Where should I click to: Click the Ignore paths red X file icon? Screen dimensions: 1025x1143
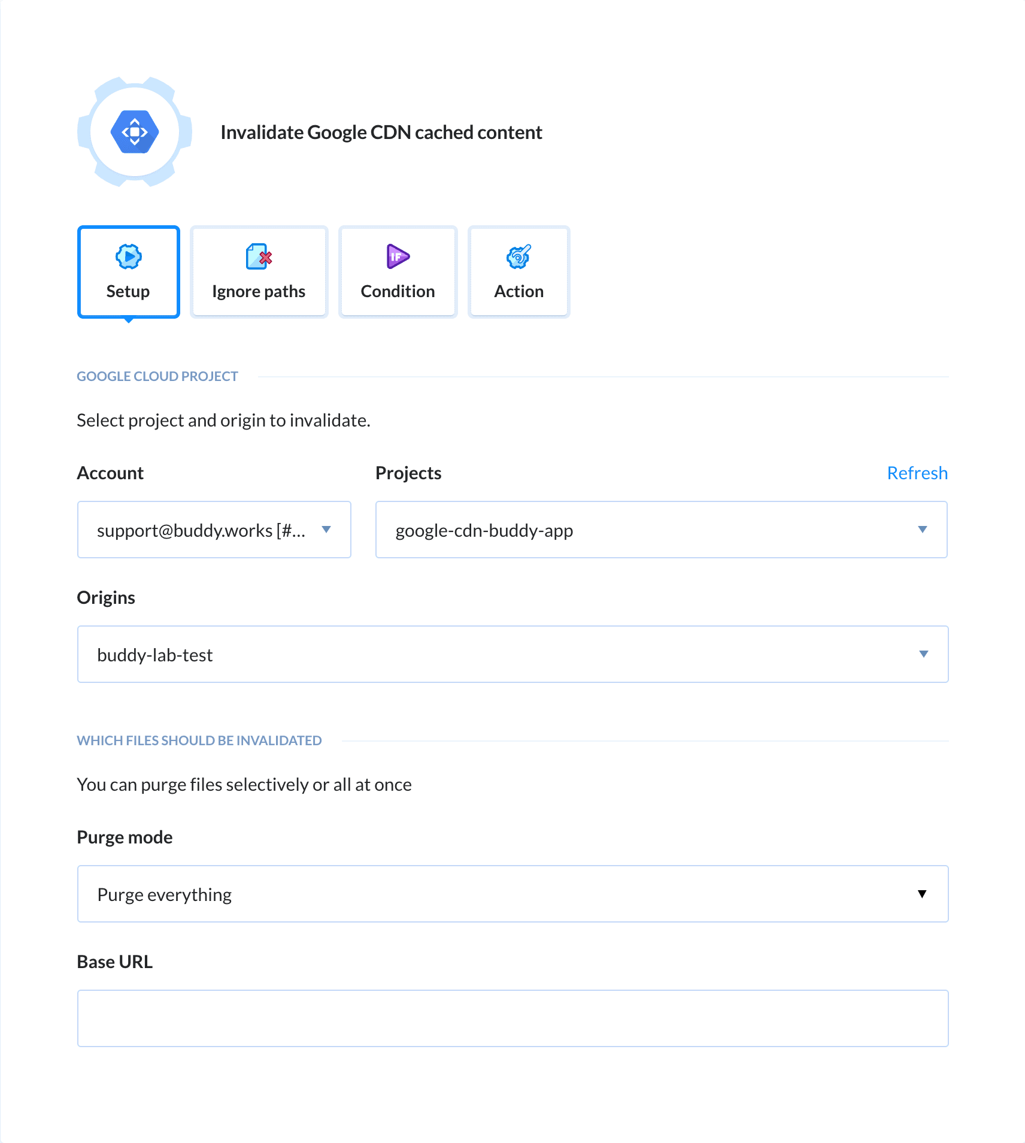[x=258, y=257]
